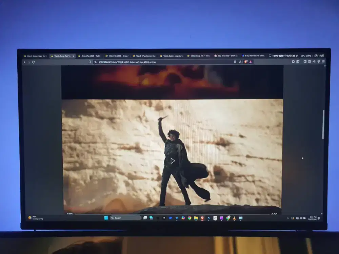Open the Copilot icon on taskbar
This screenshot has width=339, height=254.
point(183,218)
